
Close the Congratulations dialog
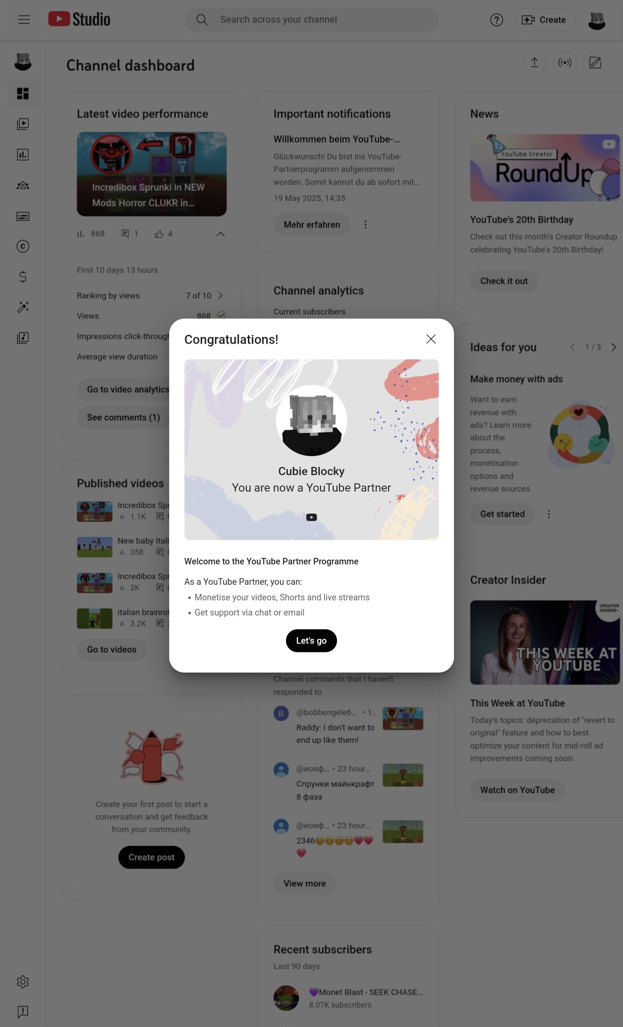coord(431,339)
